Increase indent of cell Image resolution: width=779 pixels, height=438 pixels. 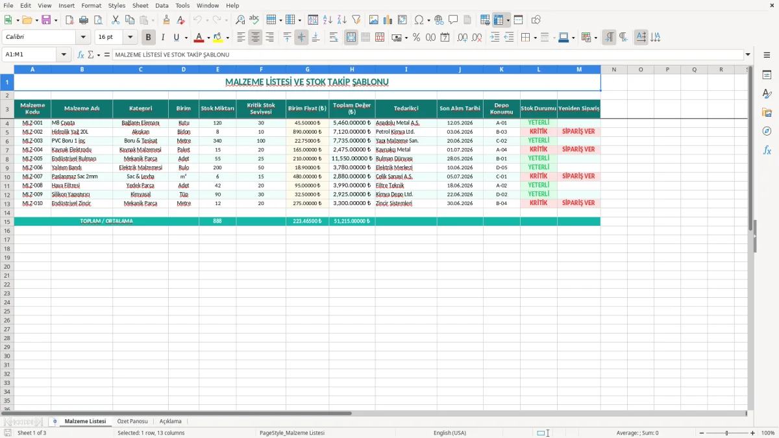(495, 38)
